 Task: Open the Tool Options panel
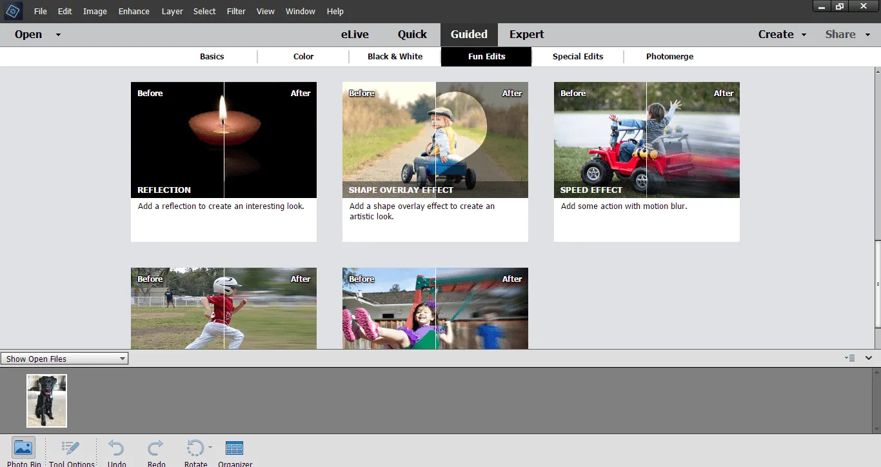coord(72,449)
